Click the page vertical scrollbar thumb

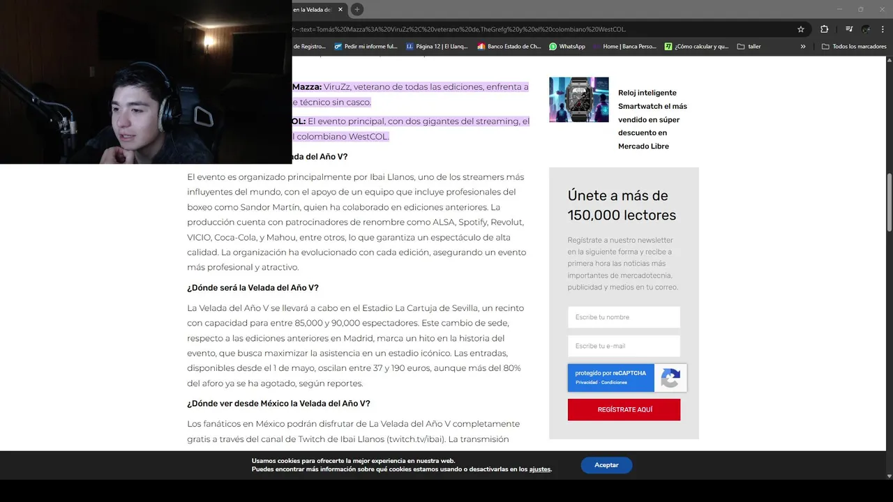[x=889, y=203]
